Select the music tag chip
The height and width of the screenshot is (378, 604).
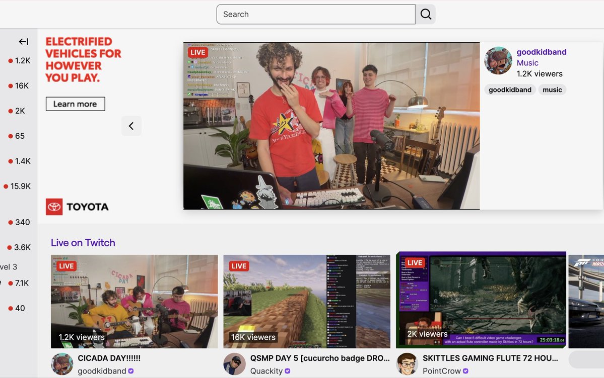point(552,89)
